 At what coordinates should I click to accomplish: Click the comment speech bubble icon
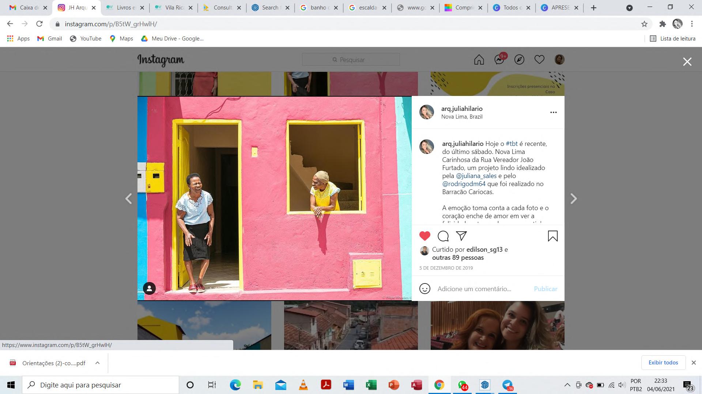pos(443,236)
